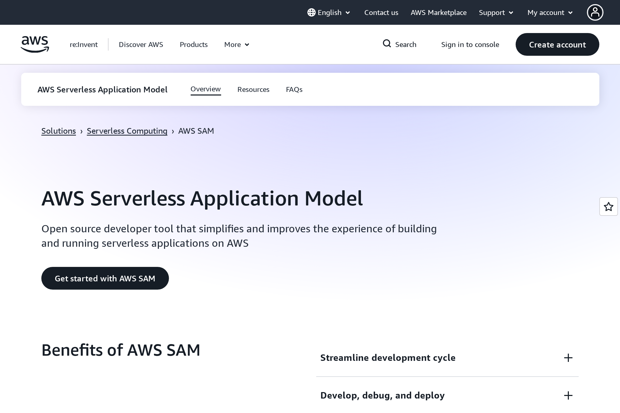
Task: Bookmark the page with the star icon
Action: [609, 207]
